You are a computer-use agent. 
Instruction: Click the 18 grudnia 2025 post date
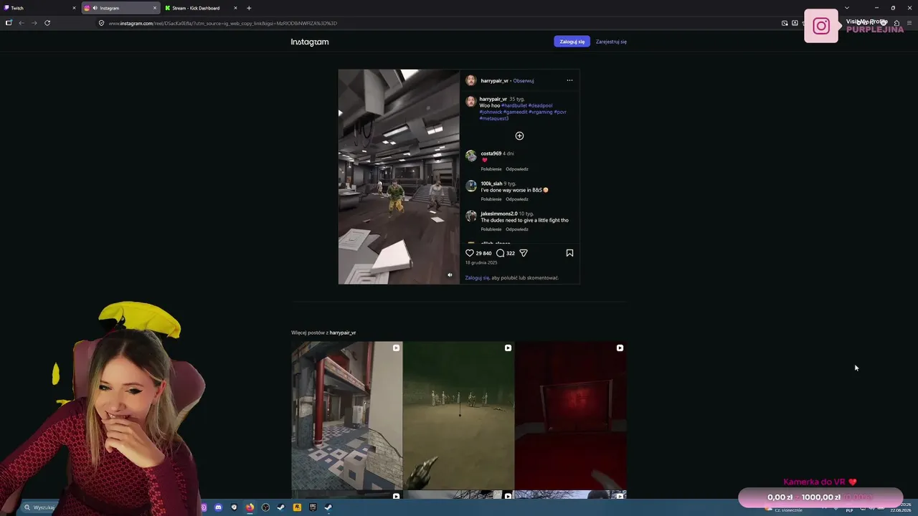point(481,262)
